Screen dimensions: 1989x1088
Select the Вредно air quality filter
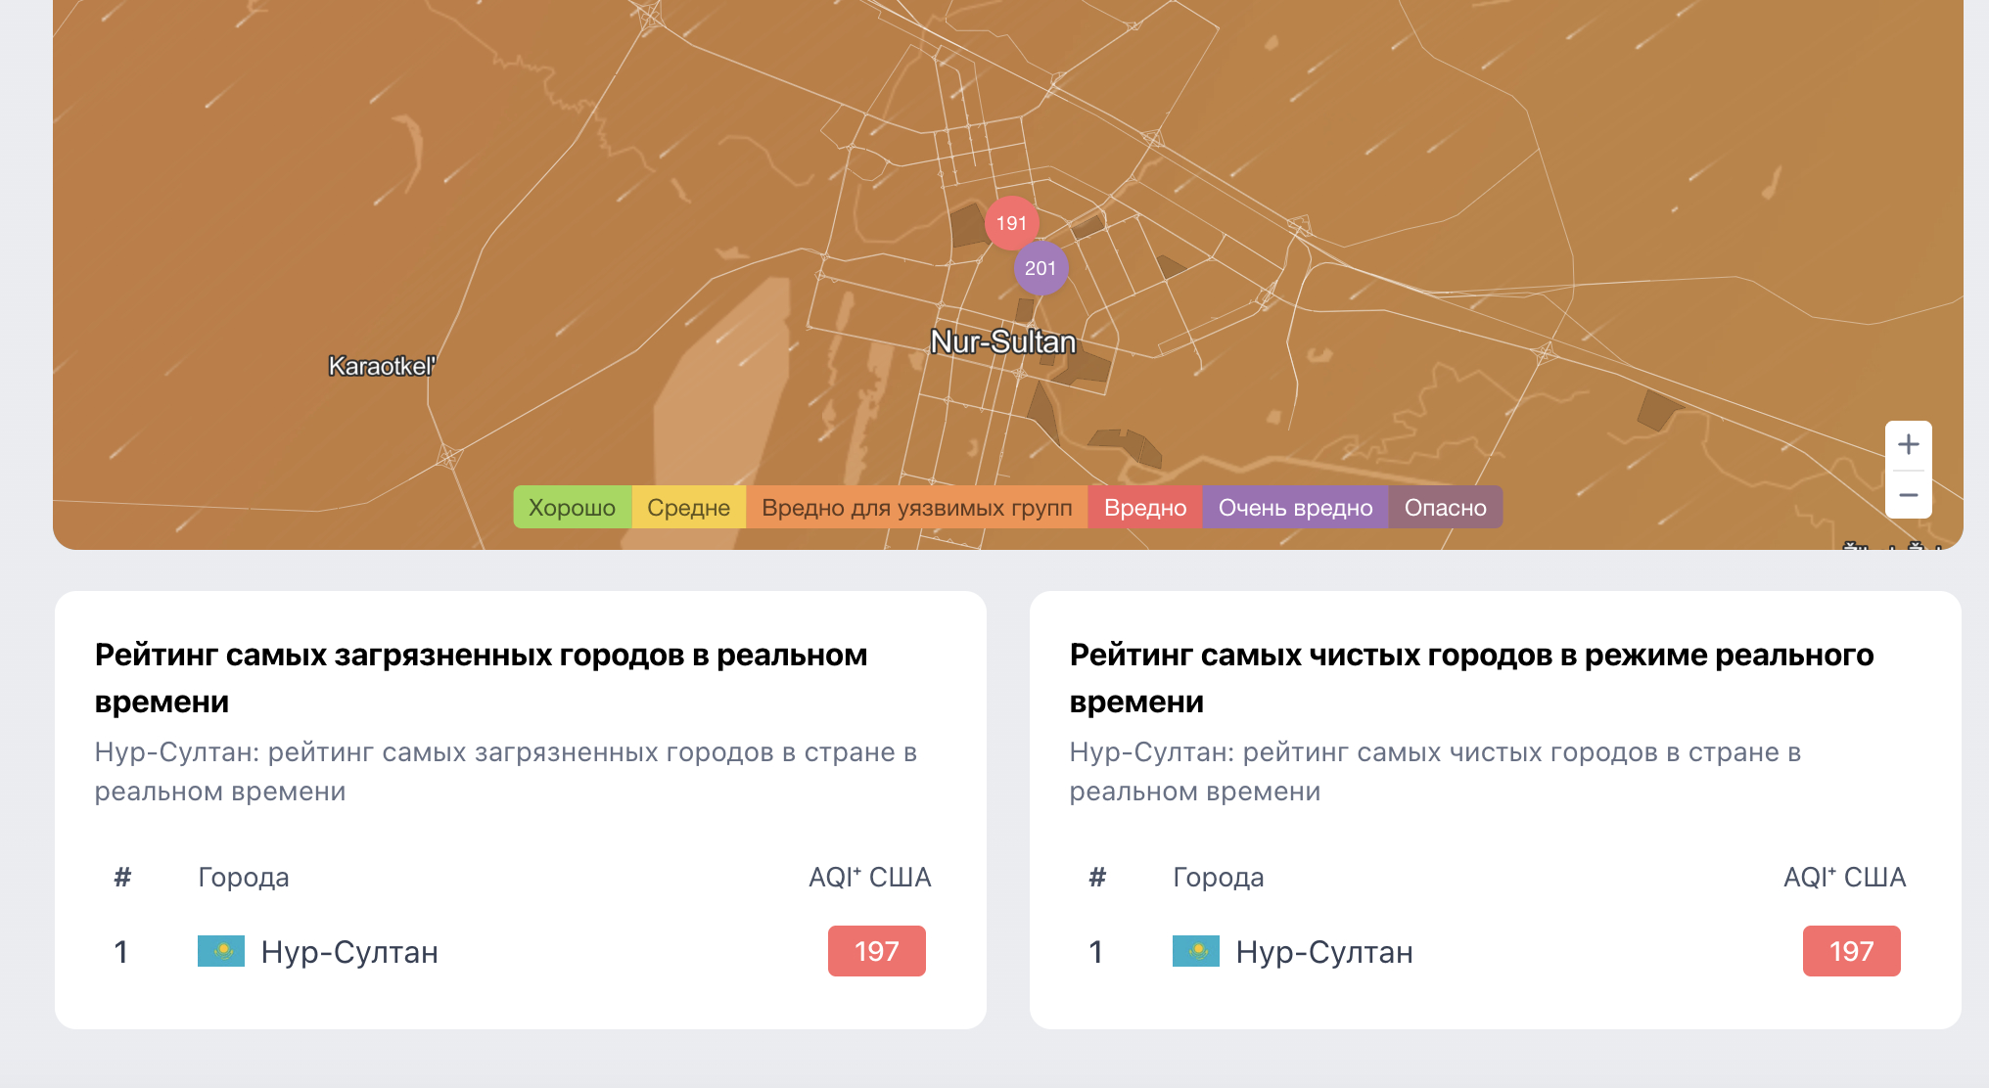coord(1145,507)
